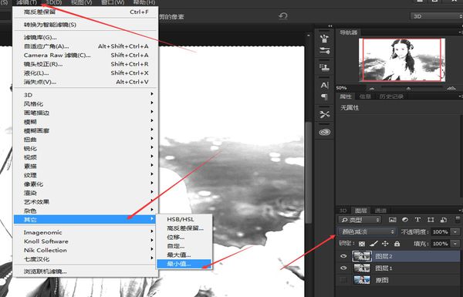463x297 pixels.
Task: Switch to the 通道 channels tab
Action: click(380, 211)
